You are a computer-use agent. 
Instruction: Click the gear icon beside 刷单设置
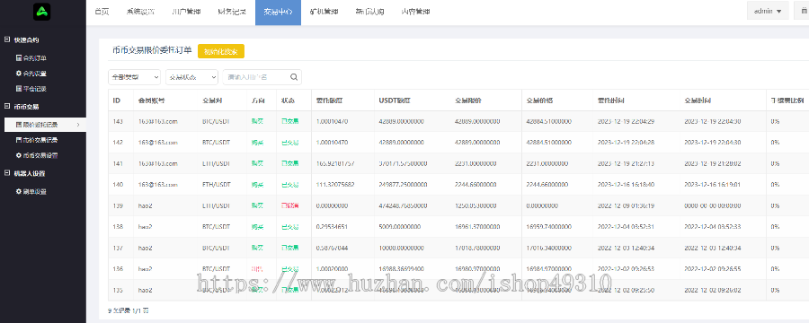pos(19,191)
